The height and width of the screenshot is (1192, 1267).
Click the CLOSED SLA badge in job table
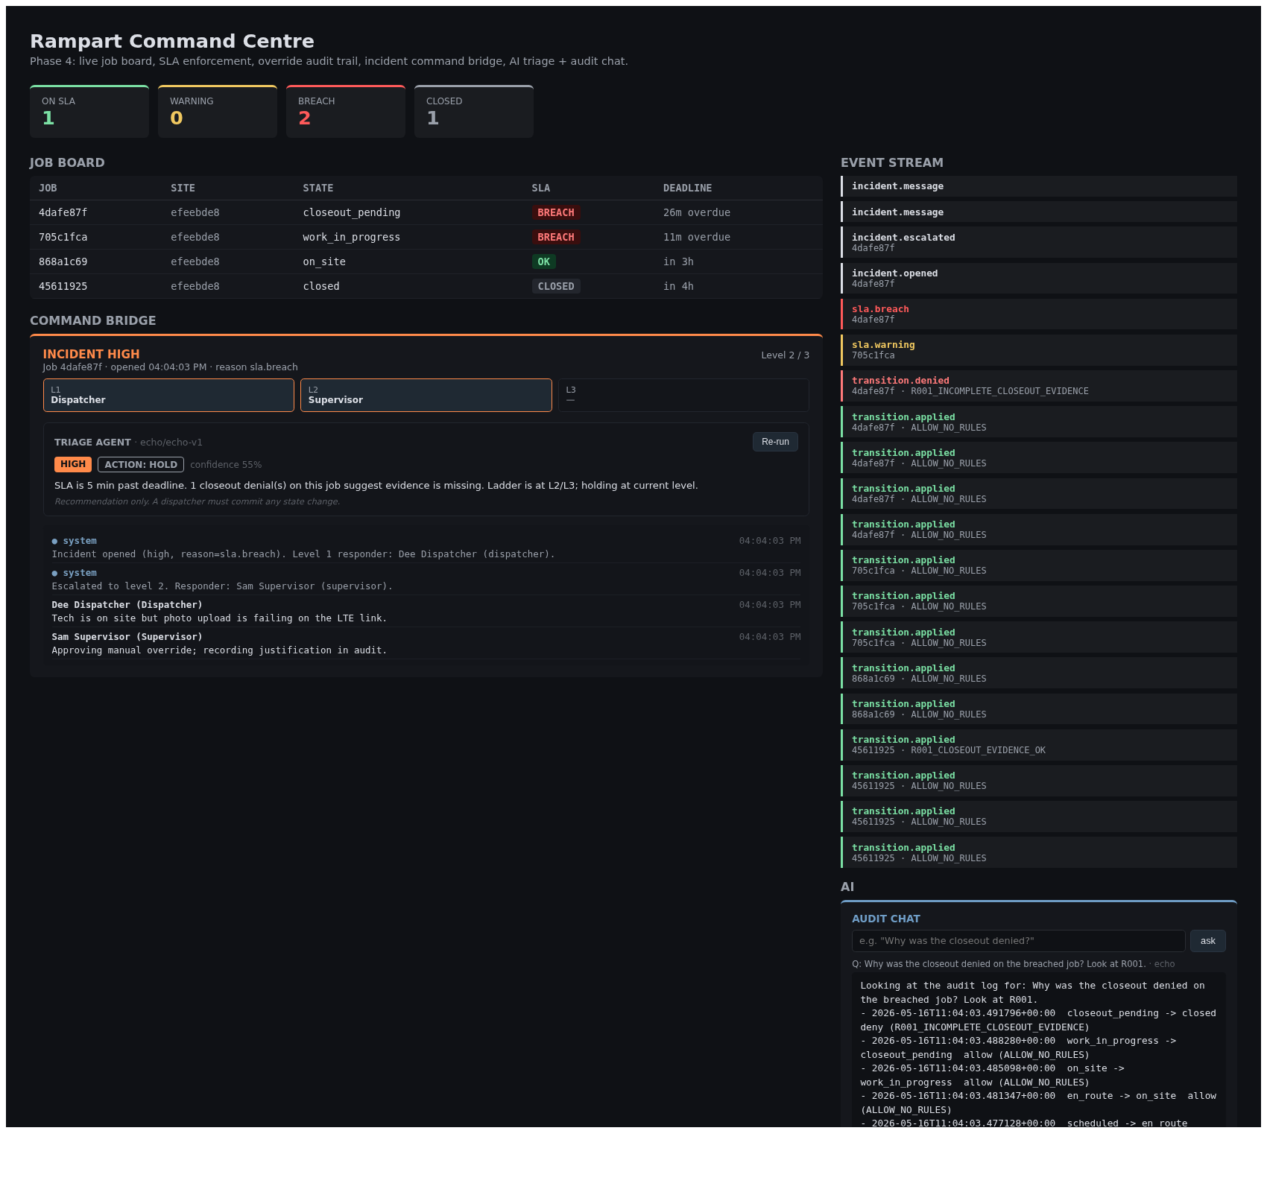[556, 286]
